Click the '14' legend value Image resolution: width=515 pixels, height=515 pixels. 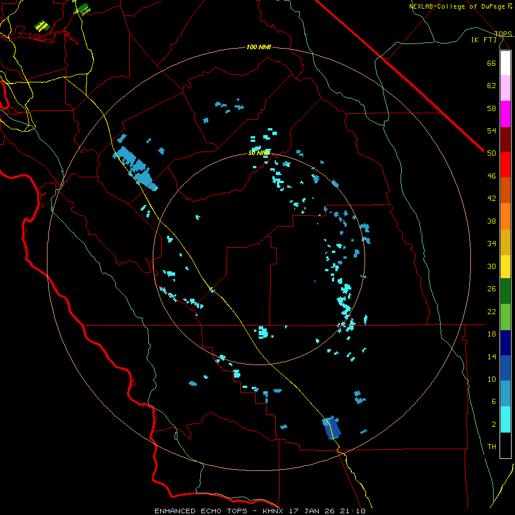coord(492,356)
